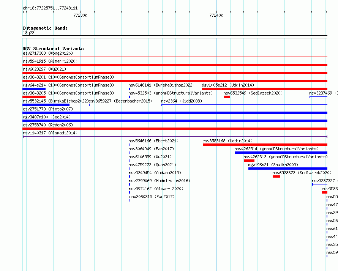Viewport: 338px width, 271px height.
Task: Open nsv2799069 (Huddleston2016) label
Action: [160, 181]
